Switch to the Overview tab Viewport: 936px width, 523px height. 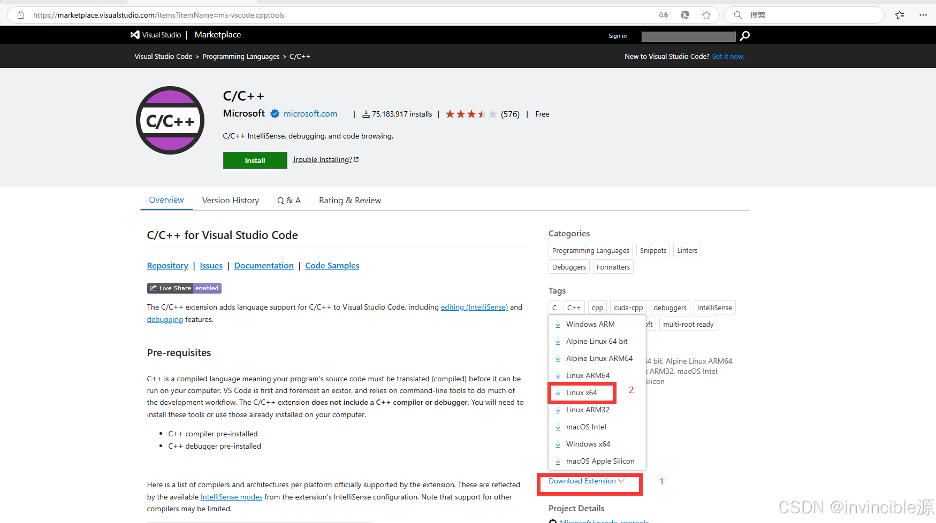[166, 200]
